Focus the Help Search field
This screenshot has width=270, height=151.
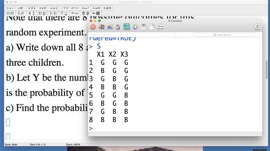pyautogui.click(x=224, y=35)
